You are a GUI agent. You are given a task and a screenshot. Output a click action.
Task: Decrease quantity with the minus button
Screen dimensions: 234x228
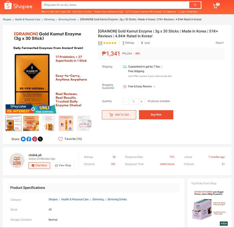click(x=126, y=102)
